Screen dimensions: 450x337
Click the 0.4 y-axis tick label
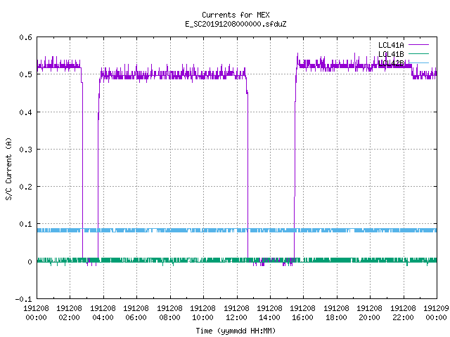pos(25,112)
